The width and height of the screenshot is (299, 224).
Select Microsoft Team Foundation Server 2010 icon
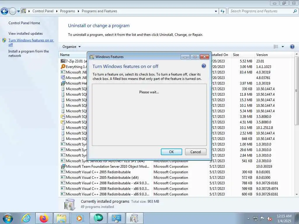point(63,166)
